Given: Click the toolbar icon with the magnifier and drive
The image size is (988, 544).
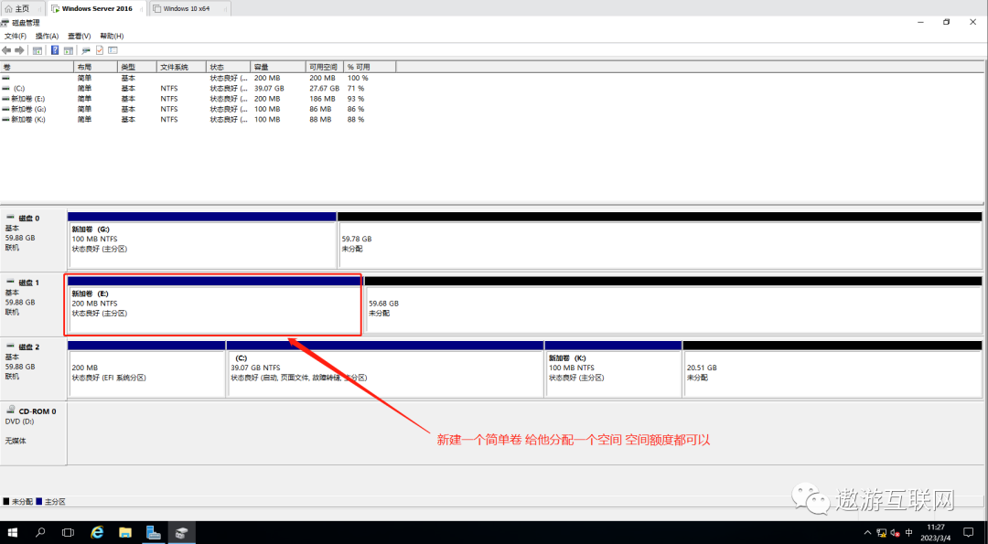Looking at the screenshot, I should [x=86, y=50].
